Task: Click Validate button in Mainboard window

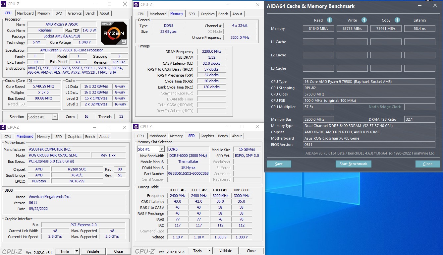Action: click(x=93, y=251)
